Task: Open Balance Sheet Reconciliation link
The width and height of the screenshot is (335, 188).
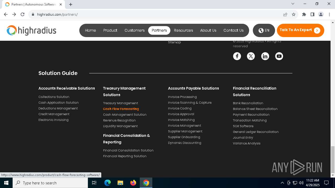Action: [x=255, y=109]
